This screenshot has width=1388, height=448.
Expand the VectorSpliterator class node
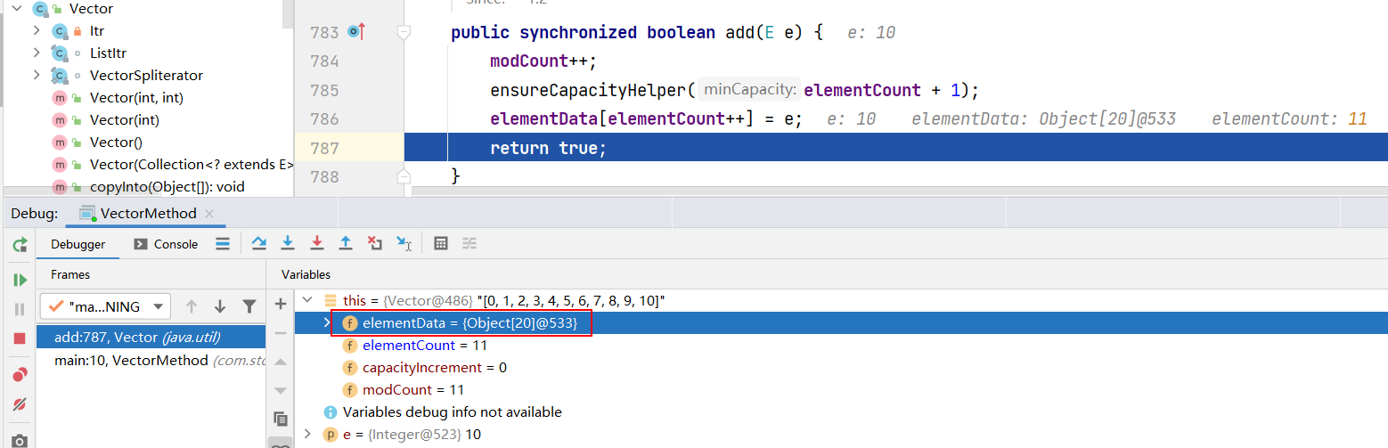click(37, 75)
